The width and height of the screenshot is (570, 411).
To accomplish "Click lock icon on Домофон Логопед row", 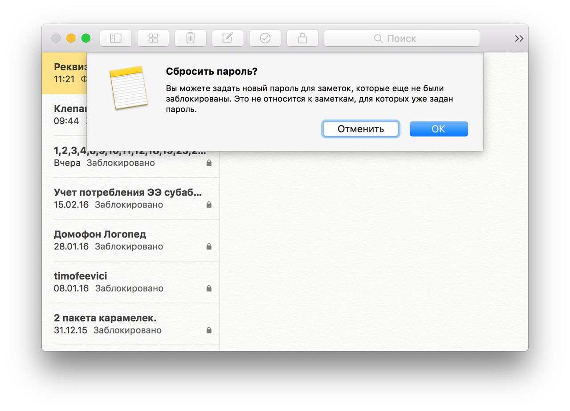I will [x=209, y=246].
